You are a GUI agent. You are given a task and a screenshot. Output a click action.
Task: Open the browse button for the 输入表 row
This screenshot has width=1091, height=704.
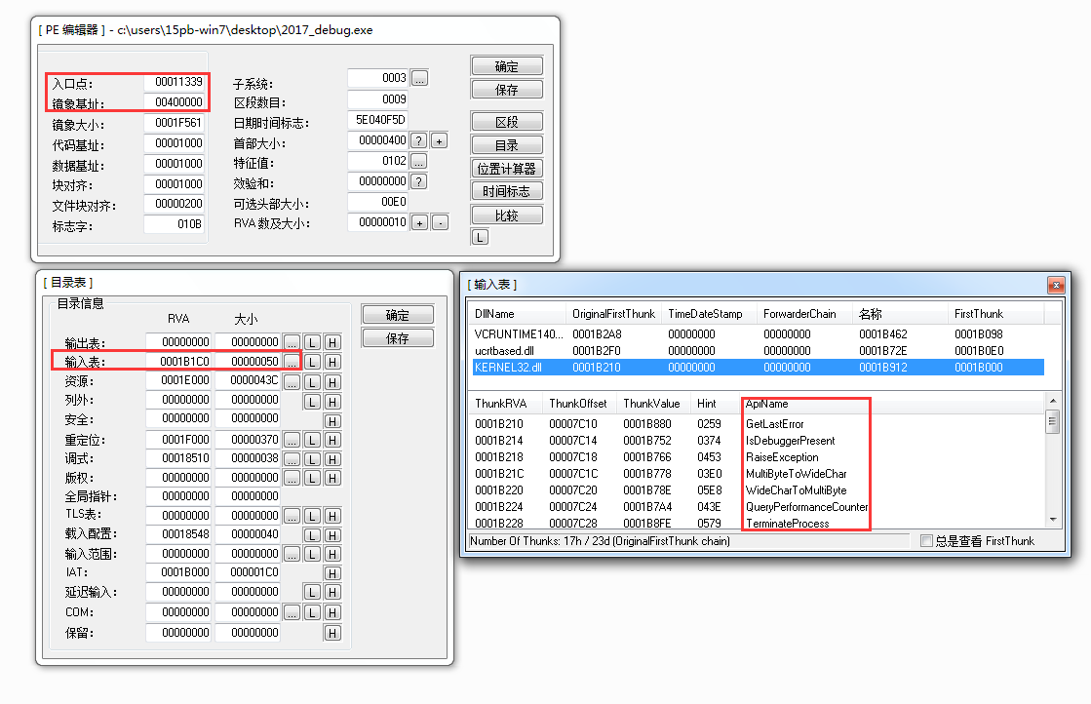[292, 363]
